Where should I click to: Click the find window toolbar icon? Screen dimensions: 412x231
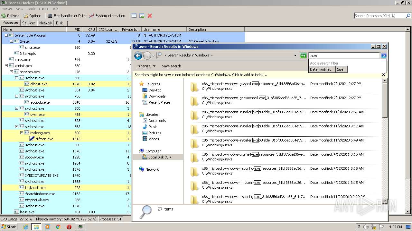[134, 16]
